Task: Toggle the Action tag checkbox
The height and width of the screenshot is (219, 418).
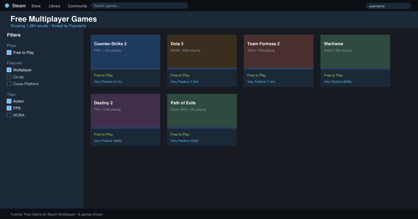Action: [x=9, y=101]
